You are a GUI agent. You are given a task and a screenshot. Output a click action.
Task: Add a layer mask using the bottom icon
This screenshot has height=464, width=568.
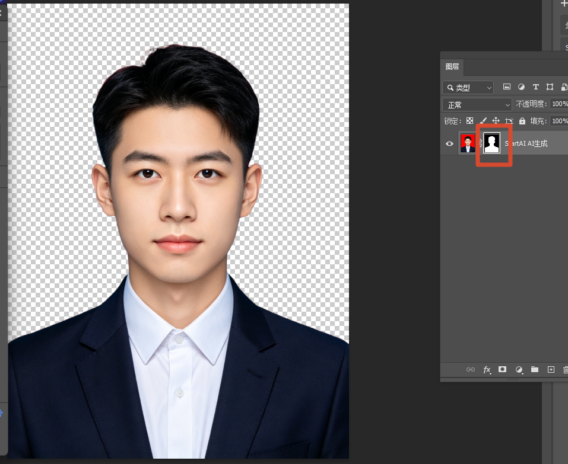coord(503,369)
